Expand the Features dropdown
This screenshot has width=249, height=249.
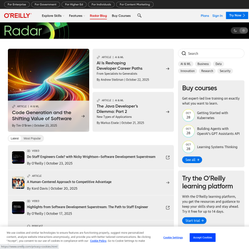click(77, 16)
